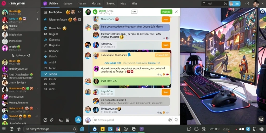Expand the first contact's chevron arrow

point(38,11)
